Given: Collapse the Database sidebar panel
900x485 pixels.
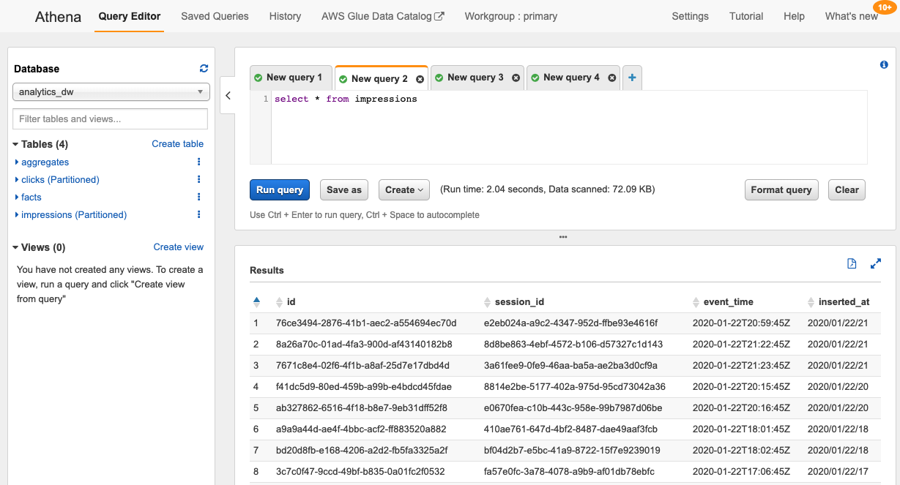Looking at the screenshot, I should pyautogui.click(x=228, y=95).
